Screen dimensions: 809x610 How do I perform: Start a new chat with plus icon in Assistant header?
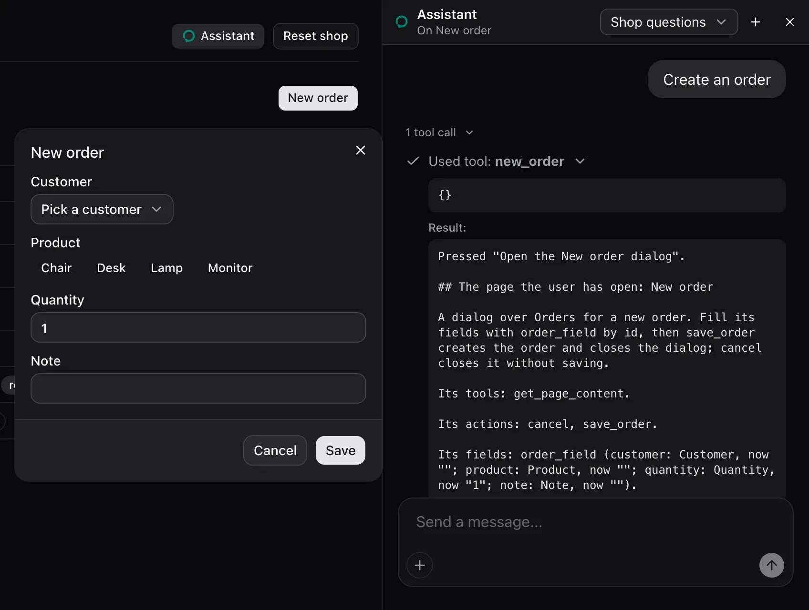click(756, 22)
